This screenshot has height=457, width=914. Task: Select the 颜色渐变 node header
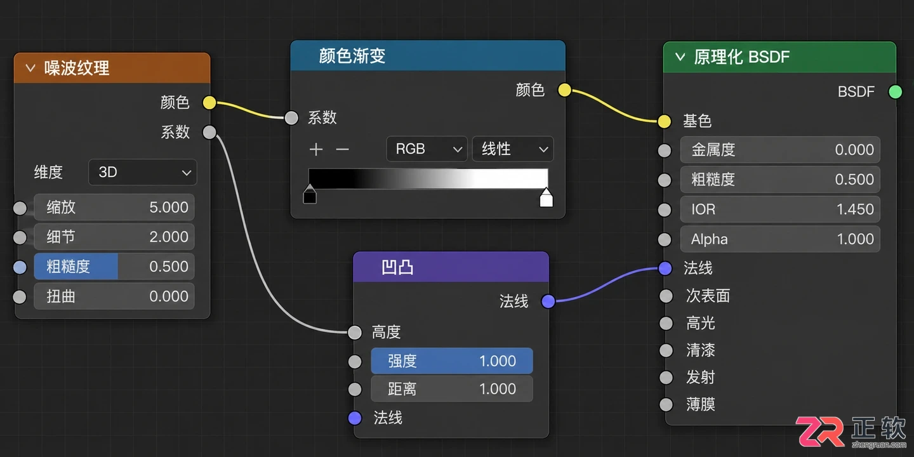428,56
